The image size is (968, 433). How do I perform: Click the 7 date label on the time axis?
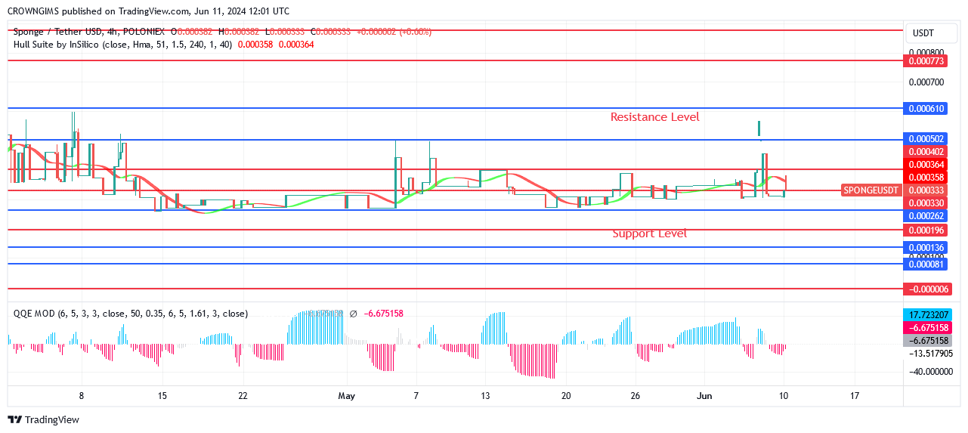[x=416, y=396]
